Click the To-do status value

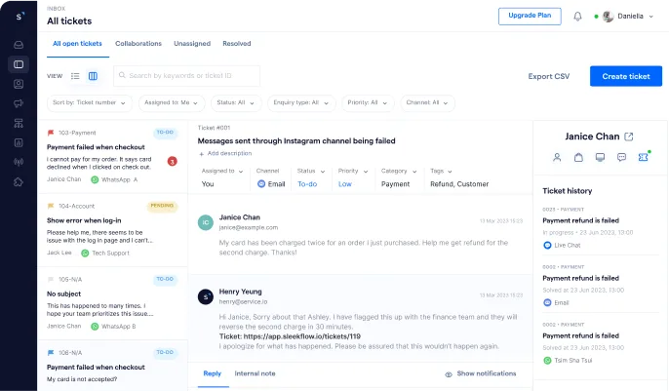(x=307, y=184)
